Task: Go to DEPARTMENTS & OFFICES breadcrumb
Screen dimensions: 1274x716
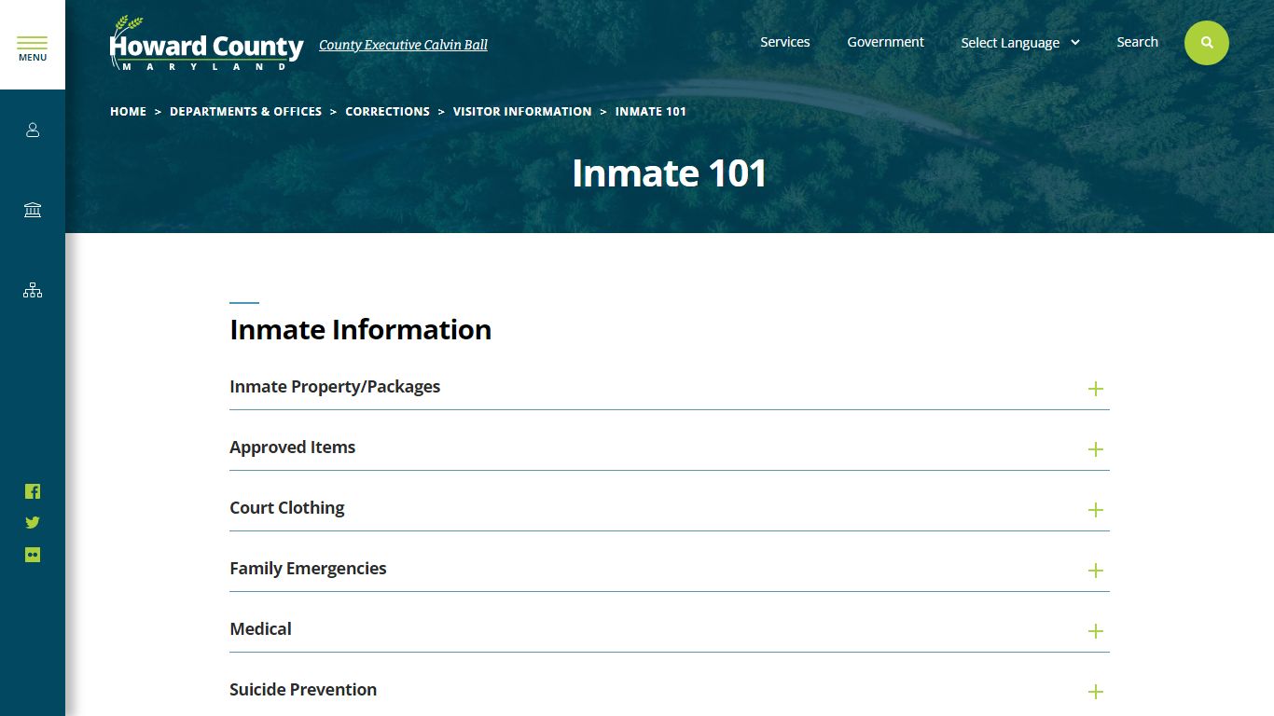Action: (245, 111)
